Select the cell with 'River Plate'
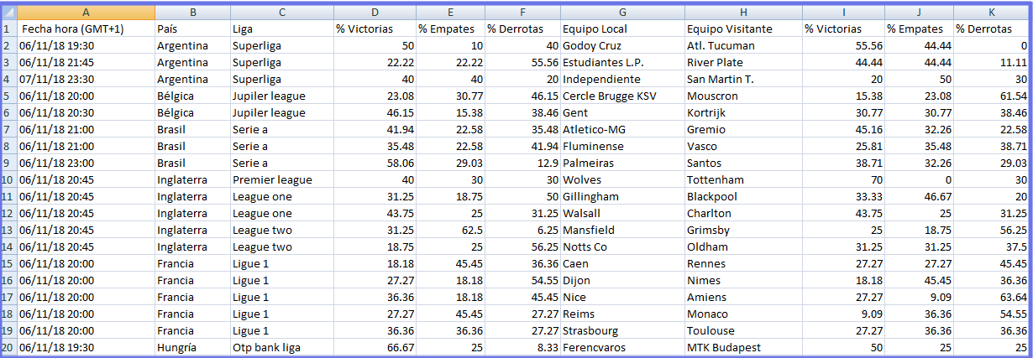Viewport: 1033px width, 358px height. pyautogui.click(x=743, y=62)
